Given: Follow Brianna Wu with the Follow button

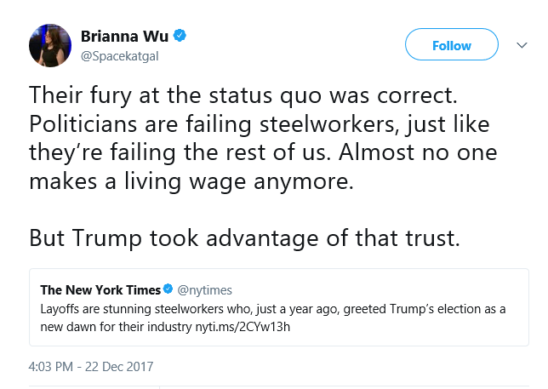Looking at the screenshot, I should 452,44.
